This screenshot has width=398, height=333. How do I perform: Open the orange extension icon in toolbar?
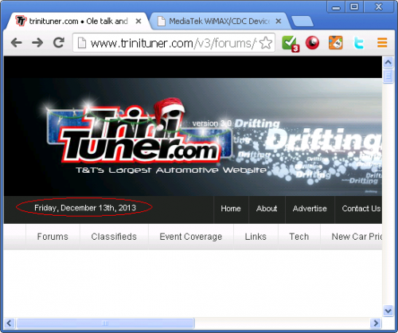[x=336, y=42]
